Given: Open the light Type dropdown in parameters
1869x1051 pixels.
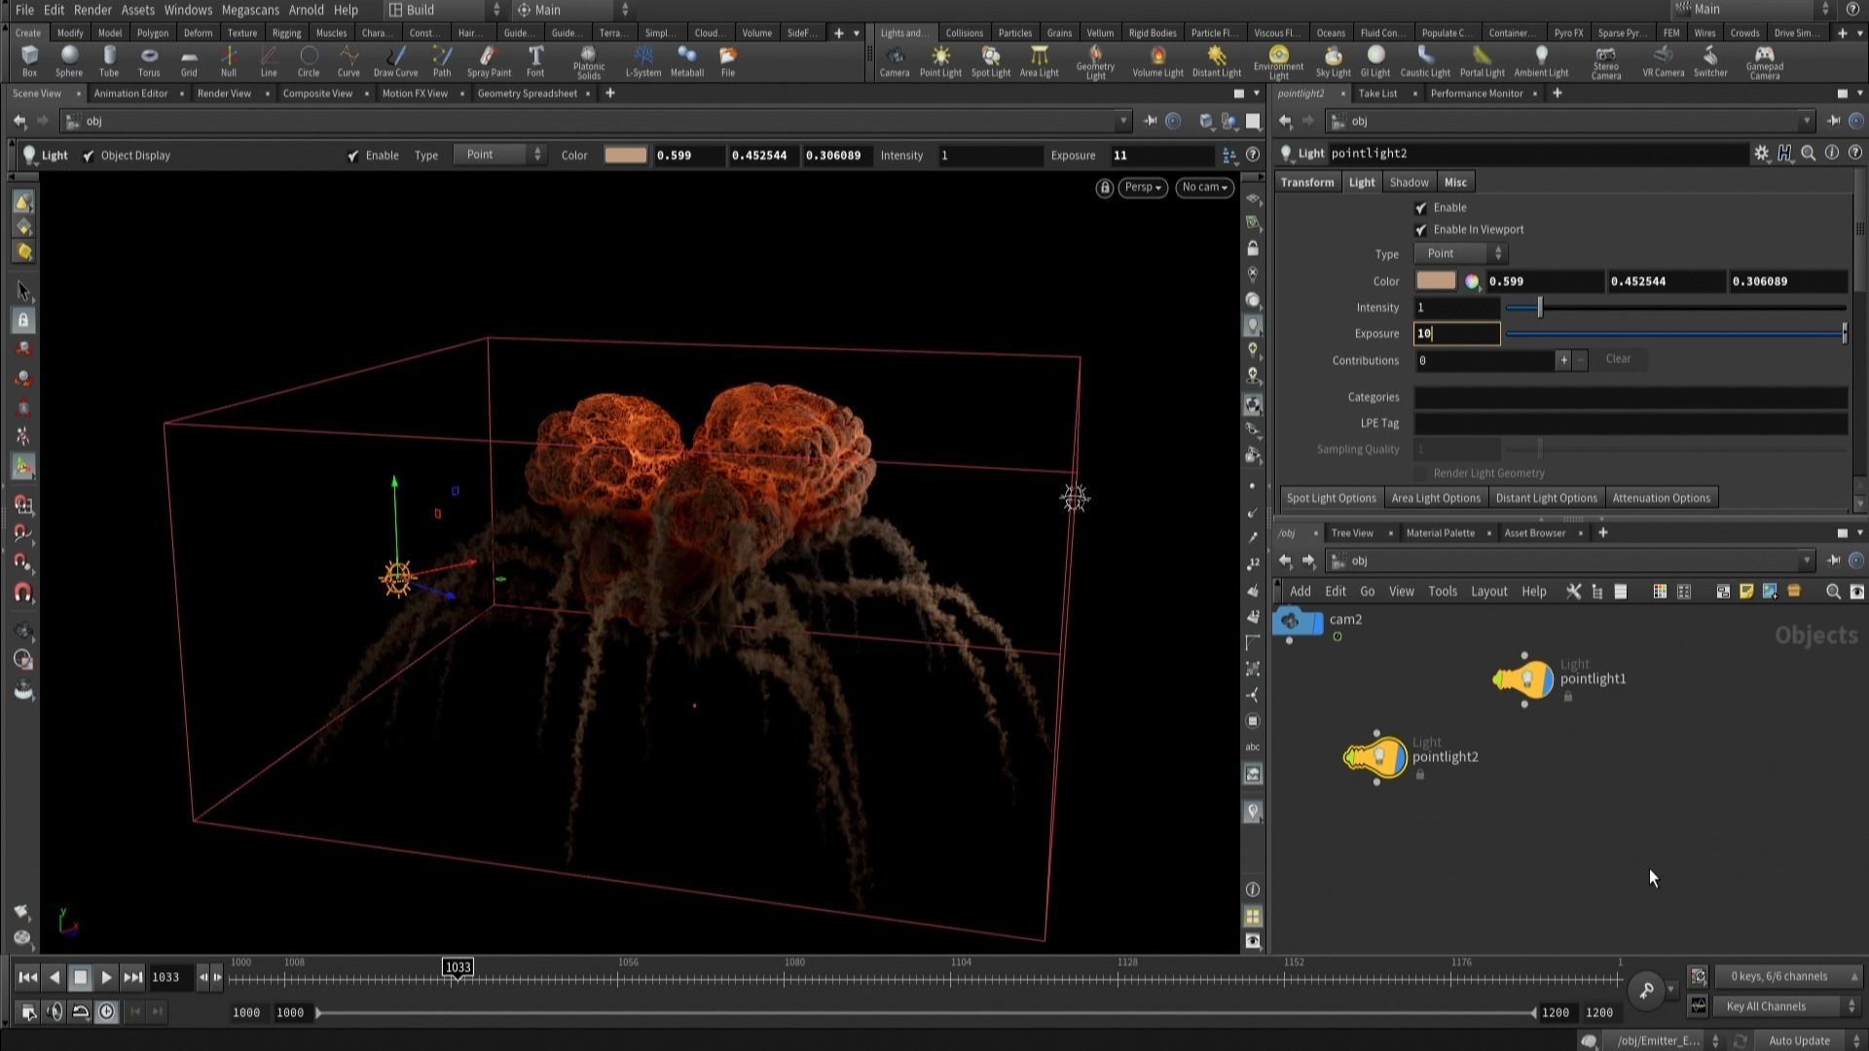Looking at the screenshot, I should [1459, 254].
